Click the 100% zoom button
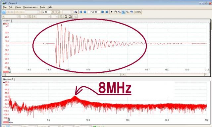The width and height of the screenshot is (212, 127). [x=138, y=12]
